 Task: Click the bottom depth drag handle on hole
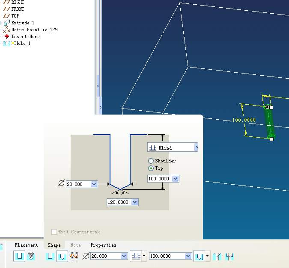(x=271, y=139)
